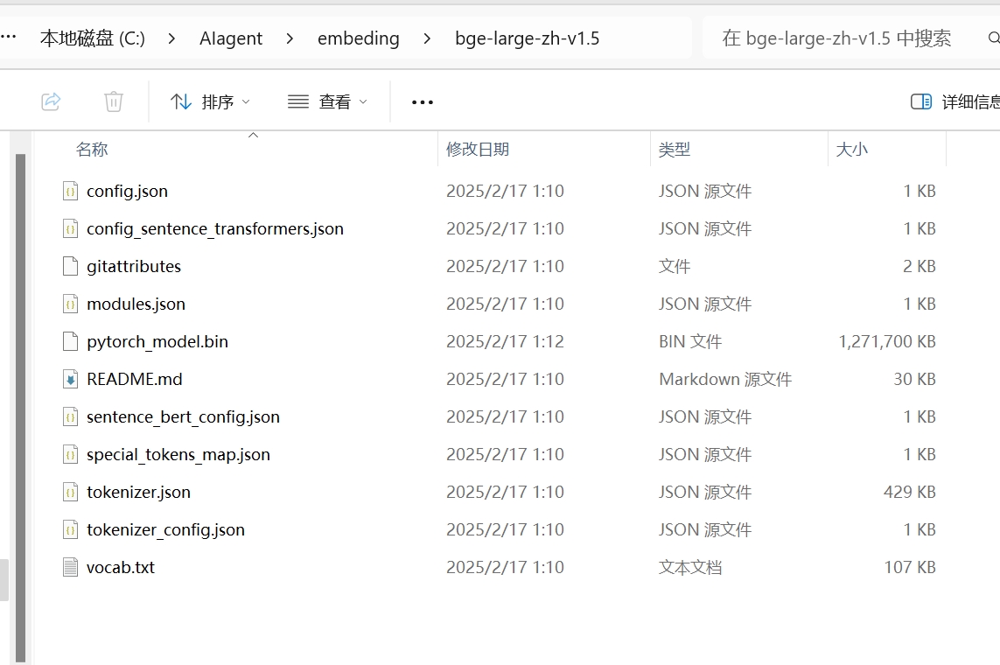Select the config.json file name

(127, 192)
